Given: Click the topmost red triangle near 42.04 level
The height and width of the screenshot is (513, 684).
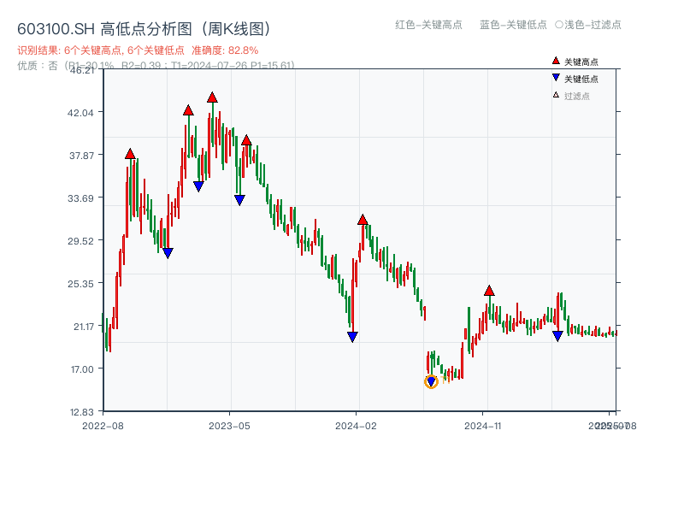Looking at the screenshot, I should [x=213, y=97].
